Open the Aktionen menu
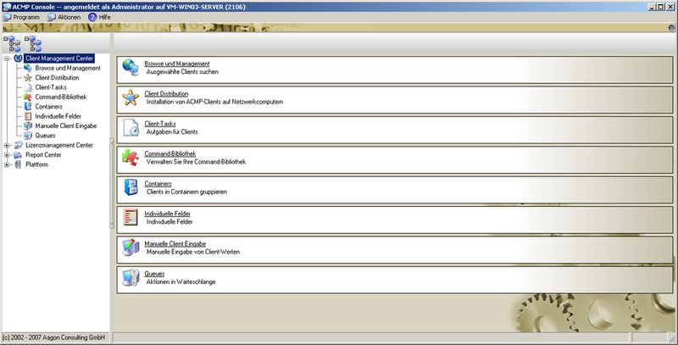 tap(64, 17)
